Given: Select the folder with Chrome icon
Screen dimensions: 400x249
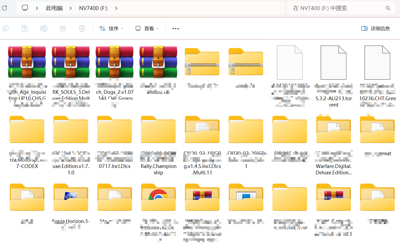Looking at the screenshot, I should [x=158, y=197].
